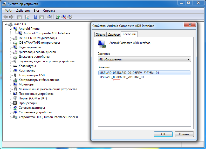The height and width of the screenshot is (149, 206).
Task: Open the Действие menu
Action: point(23,11)
